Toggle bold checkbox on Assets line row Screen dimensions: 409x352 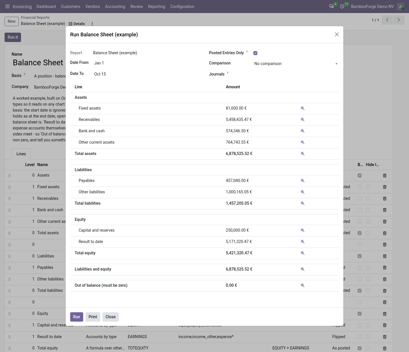[x=360, y=175]
